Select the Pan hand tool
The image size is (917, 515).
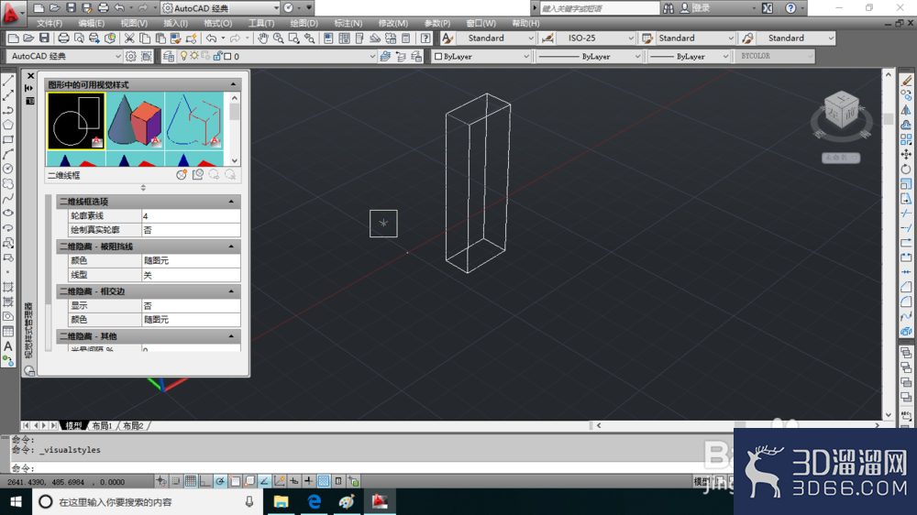(263, 38)
